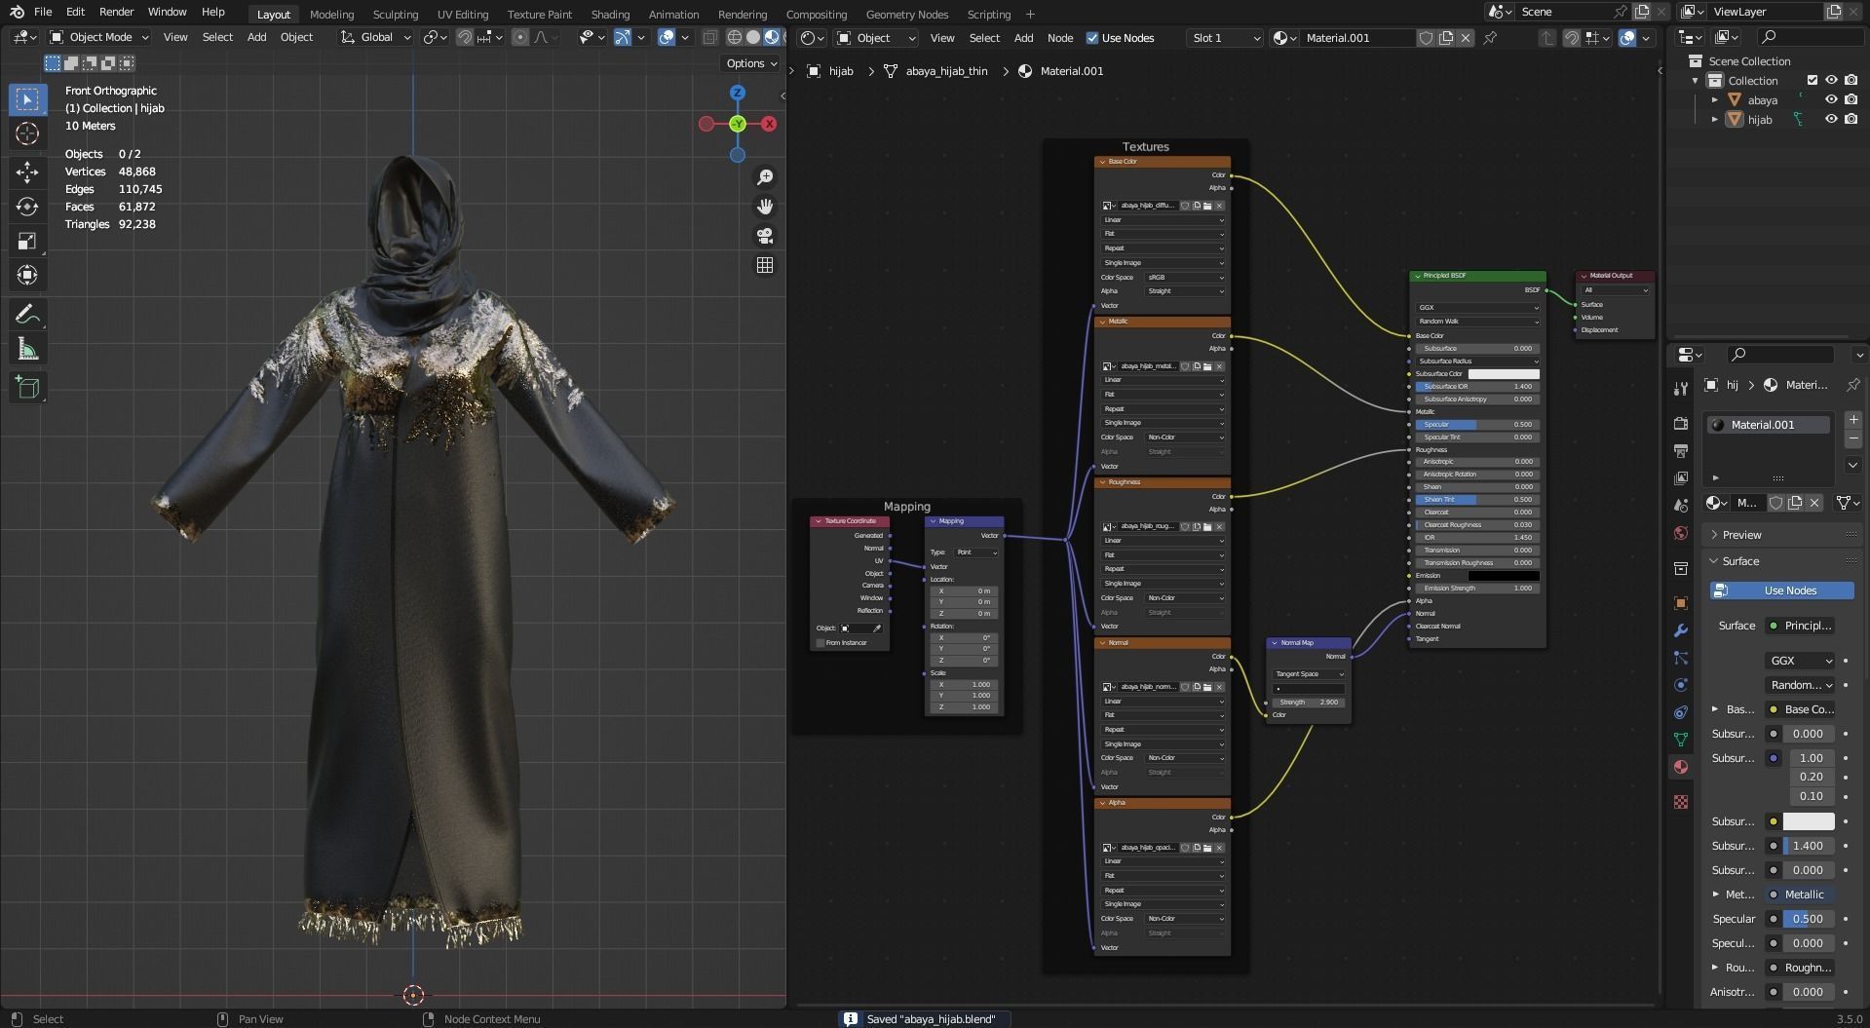The width and height of the screenshot is (1870, 1028).
Task: Disable abaya in renders camera icon
Action: pos(1851,99)
